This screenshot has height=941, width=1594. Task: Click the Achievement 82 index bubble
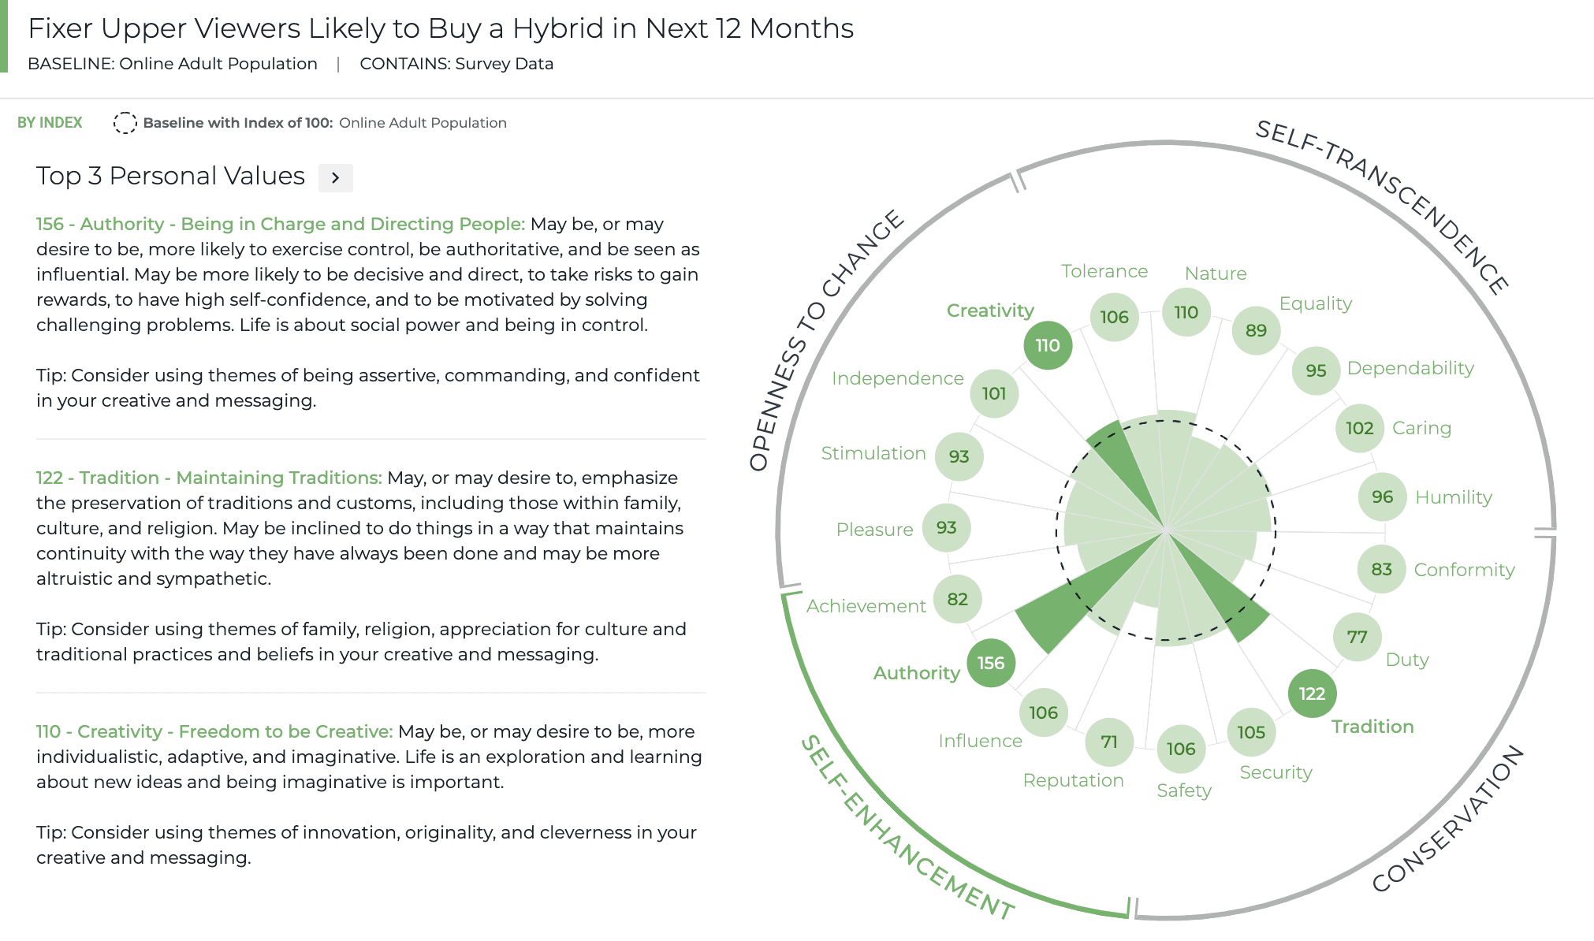pos(958,599)
